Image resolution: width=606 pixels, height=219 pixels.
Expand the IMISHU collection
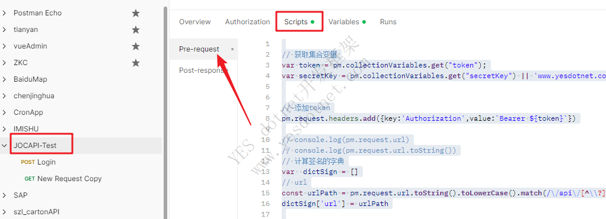pyautogui.click(x=4, y=129)
